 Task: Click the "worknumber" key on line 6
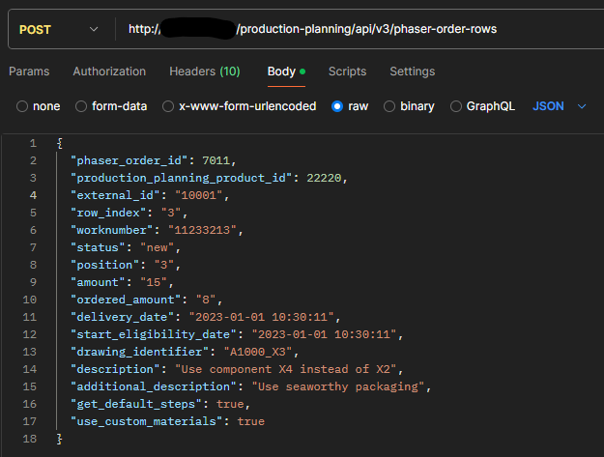point(111,230)
